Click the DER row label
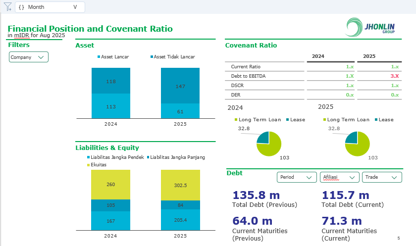This screenshot has width=416, height=246. [x=236, y=95]
